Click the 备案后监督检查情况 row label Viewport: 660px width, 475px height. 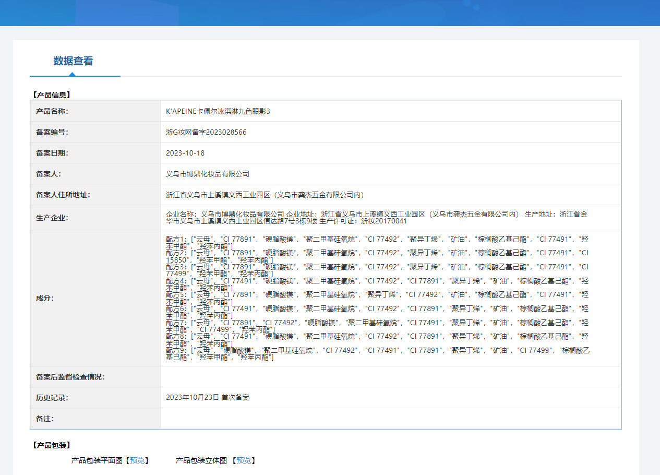pyautogui.click(x=70, y=377)
